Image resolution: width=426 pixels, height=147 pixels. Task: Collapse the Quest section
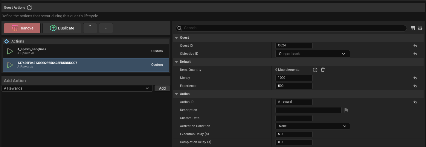[176, 38]
